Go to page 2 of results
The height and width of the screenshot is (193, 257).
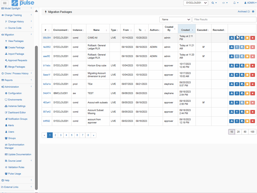[55, 135]
